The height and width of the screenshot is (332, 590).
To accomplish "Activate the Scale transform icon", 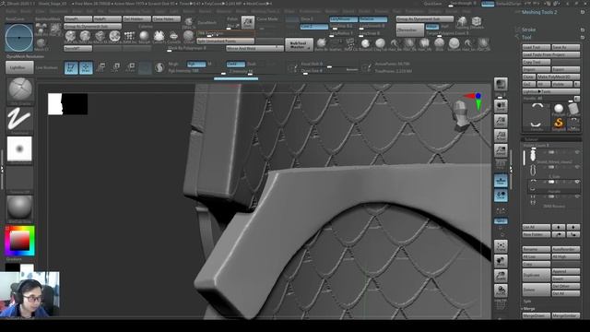I will pyautogui.click(x=115, y=67).
